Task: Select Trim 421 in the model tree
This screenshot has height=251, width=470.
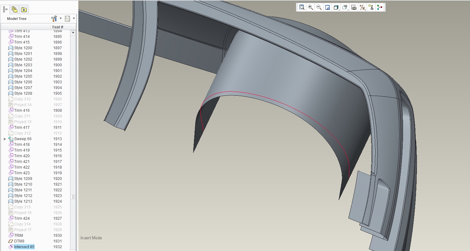Action: tap(22, 162)
